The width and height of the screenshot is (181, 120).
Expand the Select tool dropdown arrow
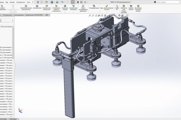75,2
